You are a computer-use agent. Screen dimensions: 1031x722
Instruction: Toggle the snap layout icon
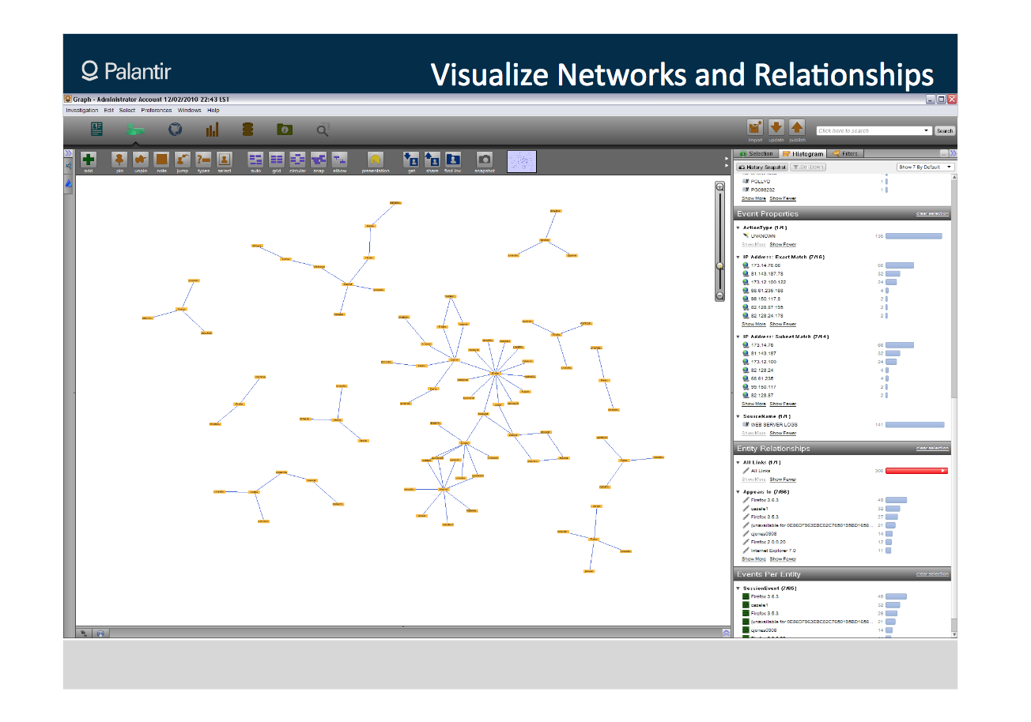tap(319, 159)
